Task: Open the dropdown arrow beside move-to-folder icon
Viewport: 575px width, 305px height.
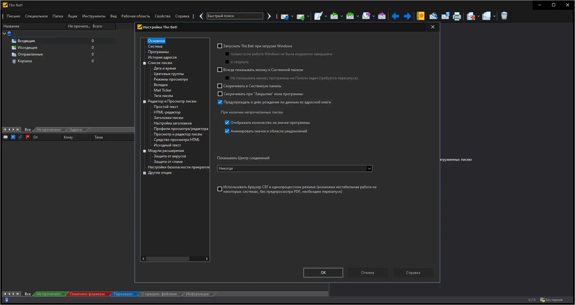Action: pyautogui.click(x=478, y=16)
